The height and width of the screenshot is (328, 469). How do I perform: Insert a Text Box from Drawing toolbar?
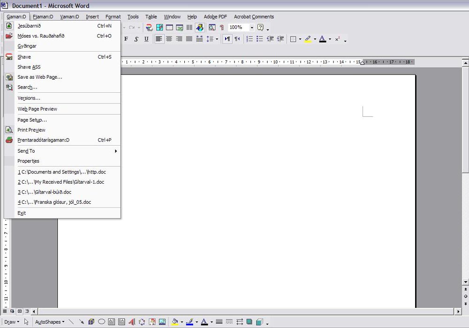112,322
